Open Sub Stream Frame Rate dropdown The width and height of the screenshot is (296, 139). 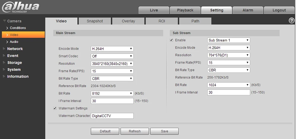pyautogui.click(x=229, y=62)
